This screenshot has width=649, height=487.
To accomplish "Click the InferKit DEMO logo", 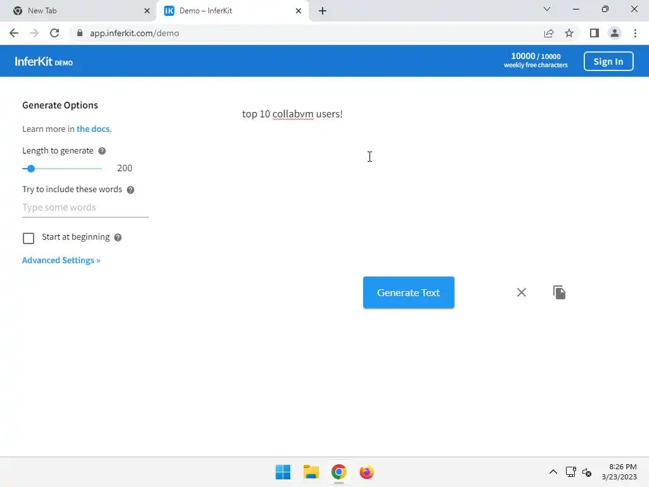I will click(x=44, y=62).
